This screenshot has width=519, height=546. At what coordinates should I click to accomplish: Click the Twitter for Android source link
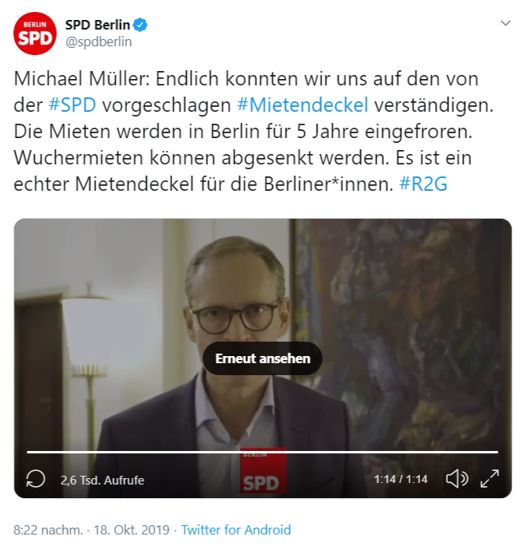tap(236, 530)
